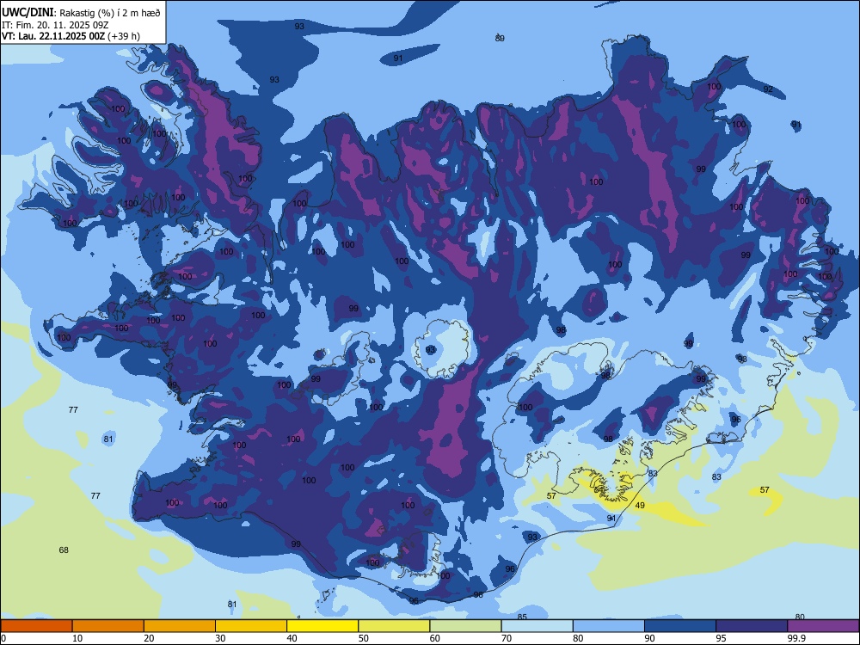Click the dark indigo 95–99.9 legend swatch
The width and height of the screenshot is (860, 645).
coord(752,626)
